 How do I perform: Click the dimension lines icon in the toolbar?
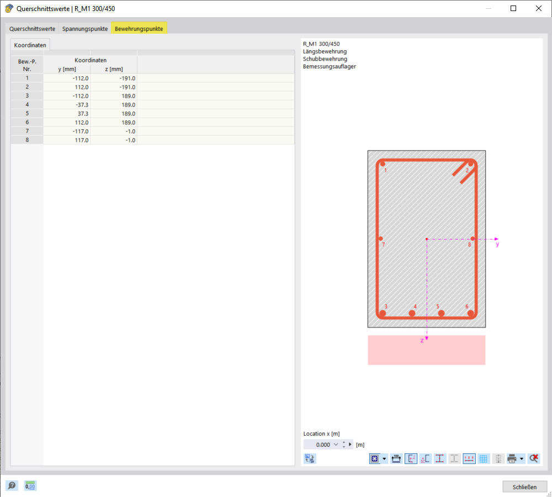396,458
